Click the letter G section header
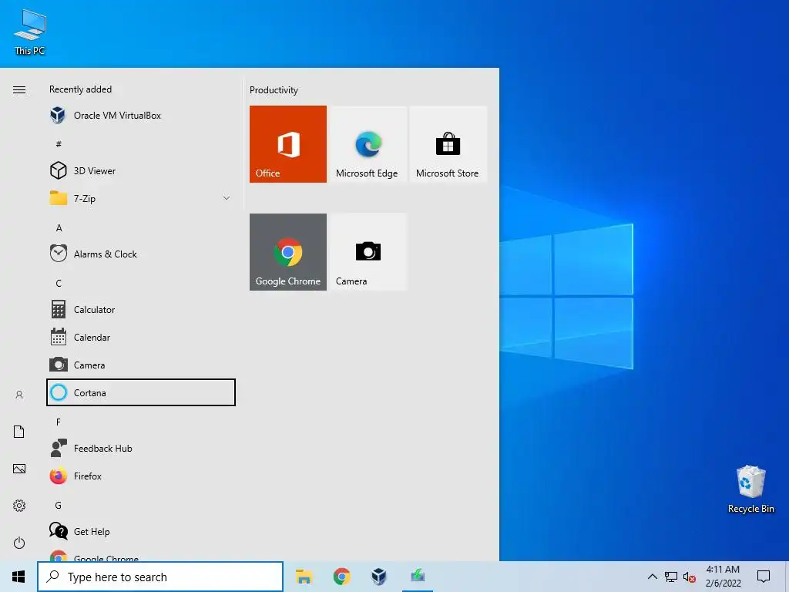This screenshot has height=592, width=789. click(x=59, y=506)
